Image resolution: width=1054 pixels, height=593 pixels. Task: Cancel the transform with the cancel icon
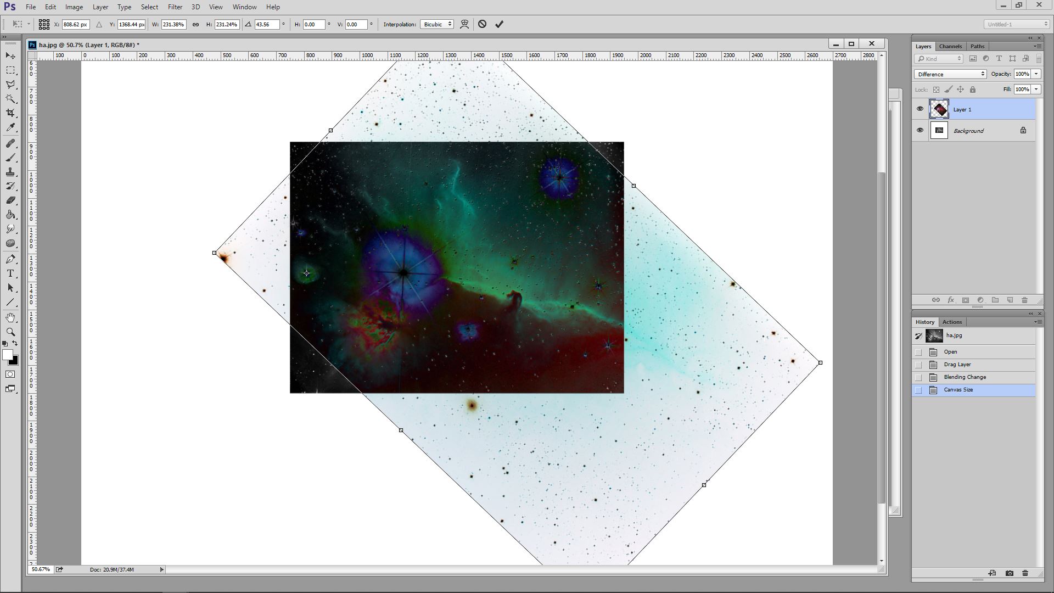point(482,24)
